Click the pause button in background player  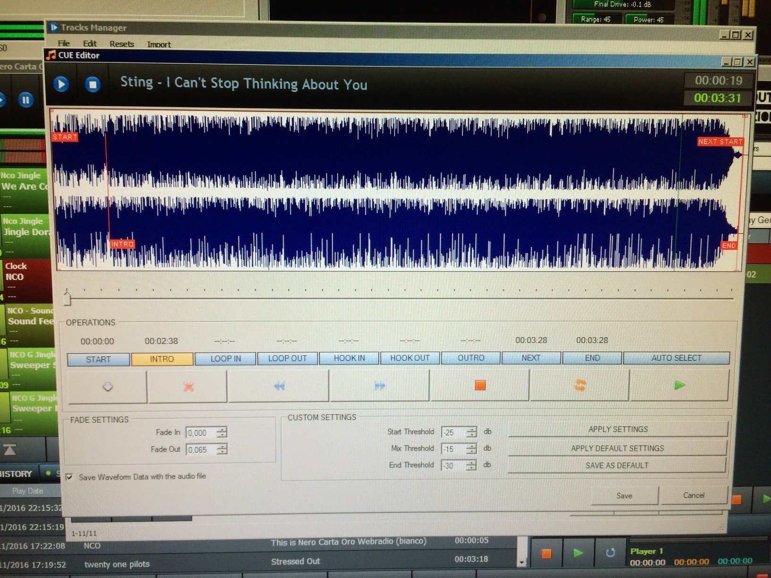26,100
